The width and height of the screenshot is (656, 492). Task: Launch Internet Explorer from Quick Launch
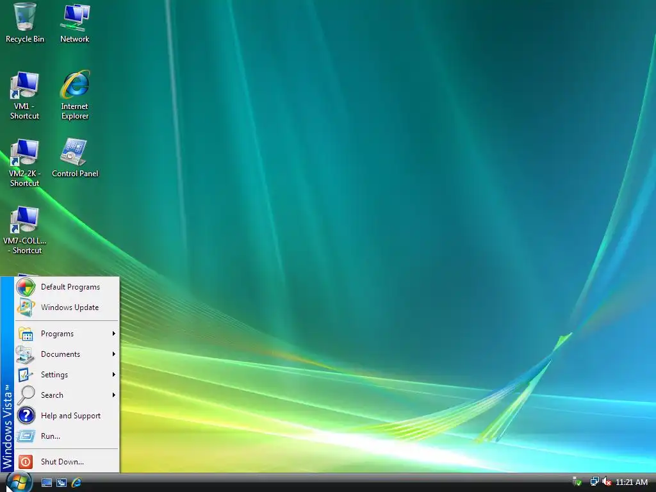click(x=77, y=482)
